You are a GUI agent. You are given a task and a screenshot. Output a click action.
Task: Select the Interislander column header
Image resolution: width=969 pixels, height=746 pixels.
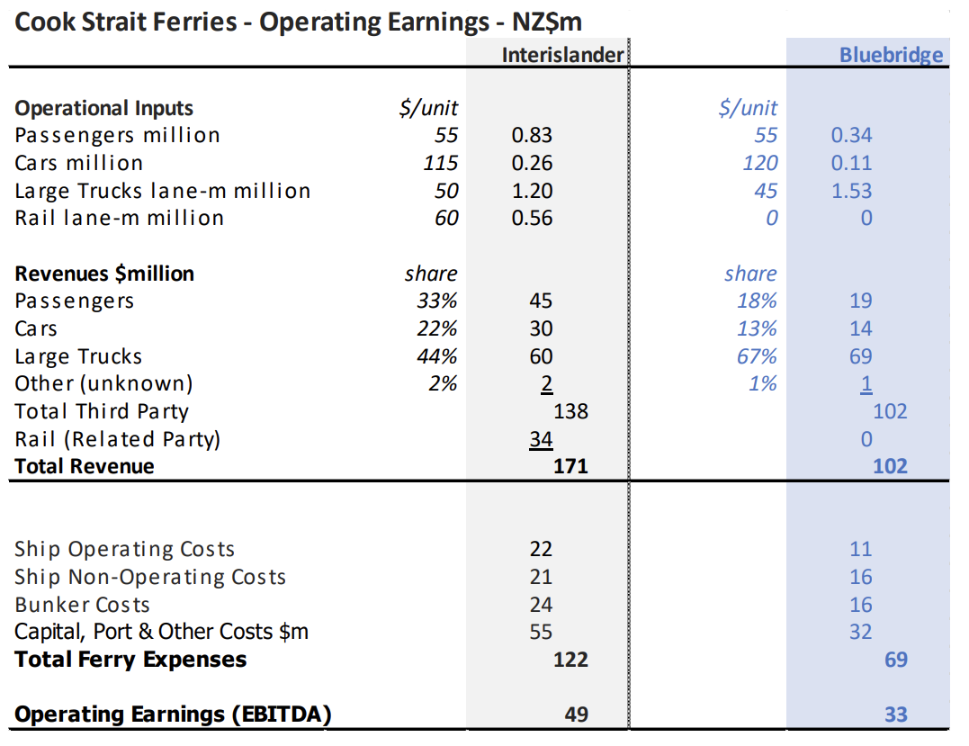pos(562,55)
